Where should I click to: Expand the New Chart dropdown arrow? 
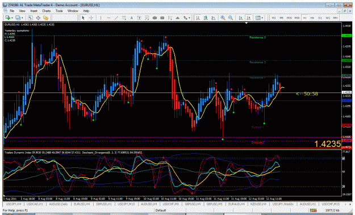pos(12,18)
